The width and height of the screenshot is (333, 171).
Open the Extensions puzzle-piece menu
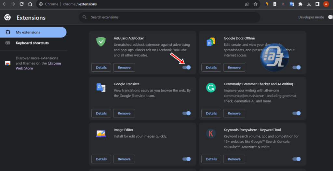(x=300, y=4)
